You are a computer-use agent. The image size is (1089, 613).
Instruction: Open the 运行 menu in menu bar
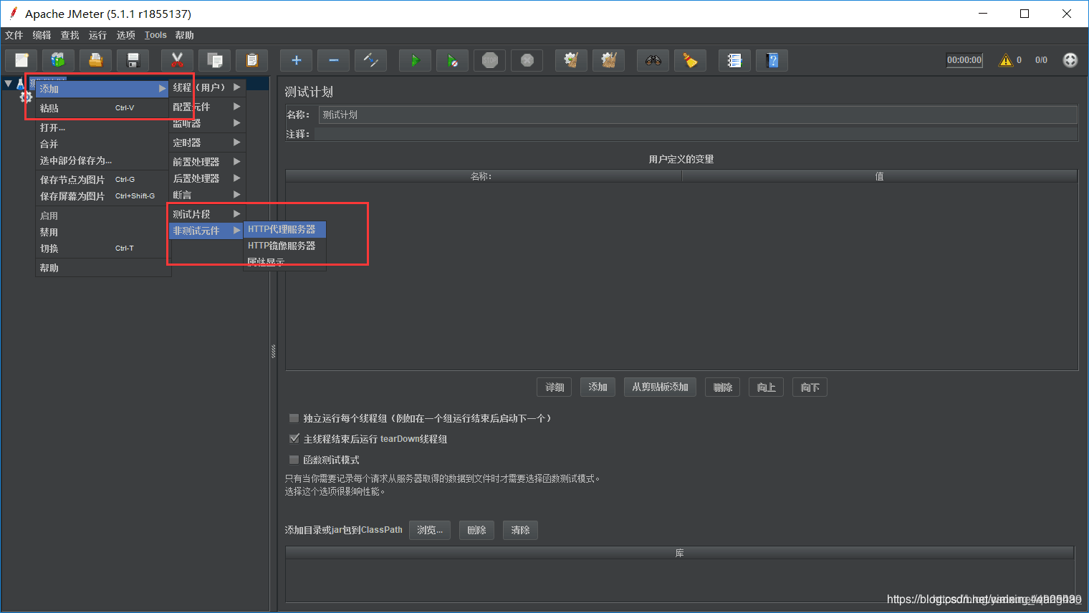click(x=97, y=35)
